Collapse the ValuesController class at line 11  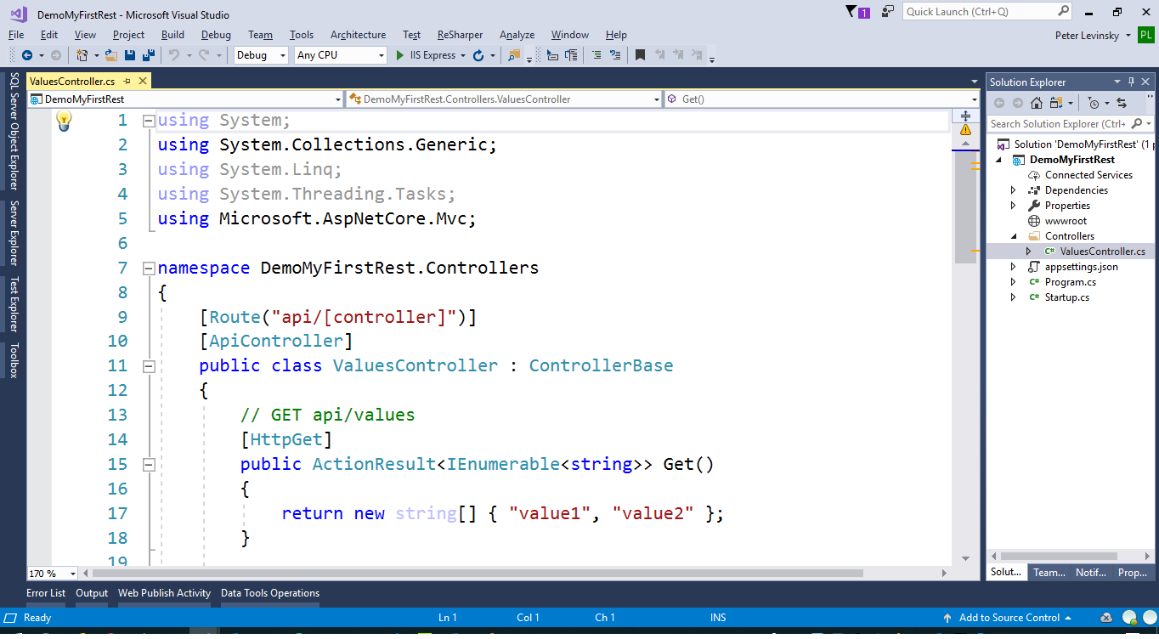tap(149, 366)
